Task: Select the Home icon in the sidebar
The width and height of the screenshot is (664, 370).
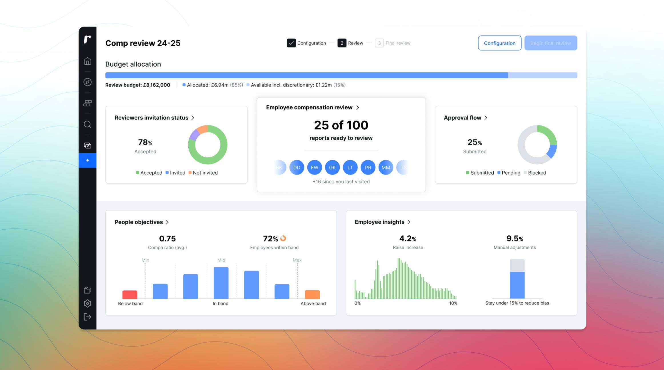Action: [87, 61]
